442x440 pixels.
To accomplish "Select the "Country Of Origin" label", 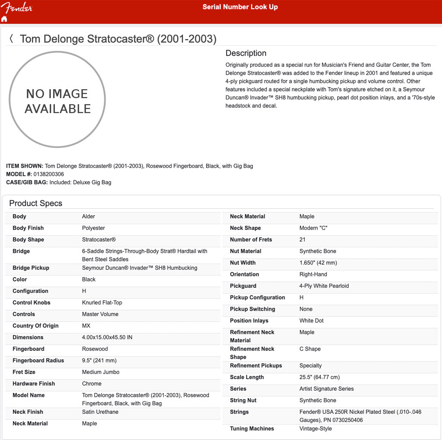I will point(35,325).
